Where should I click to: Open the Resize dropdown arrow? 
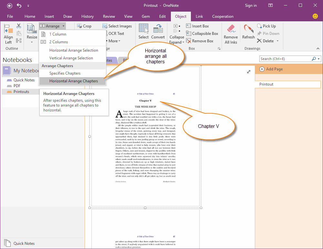[32, 42]
